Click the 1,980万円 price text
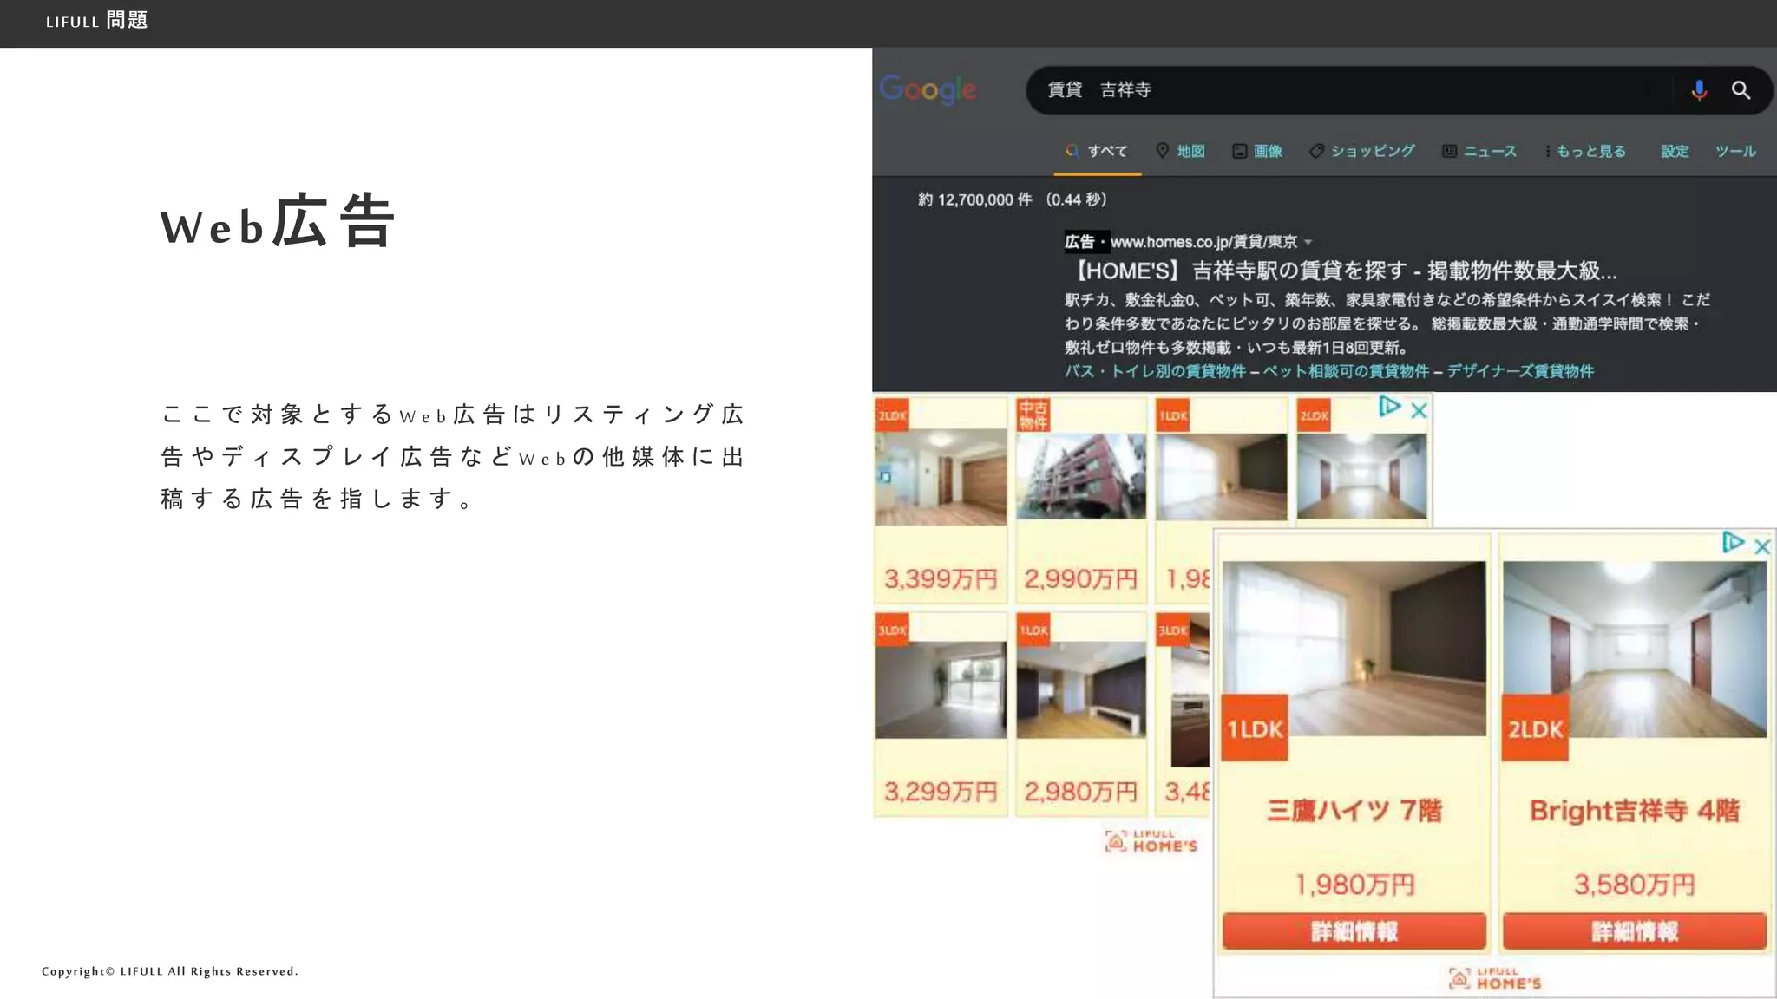 [1354, 885]
